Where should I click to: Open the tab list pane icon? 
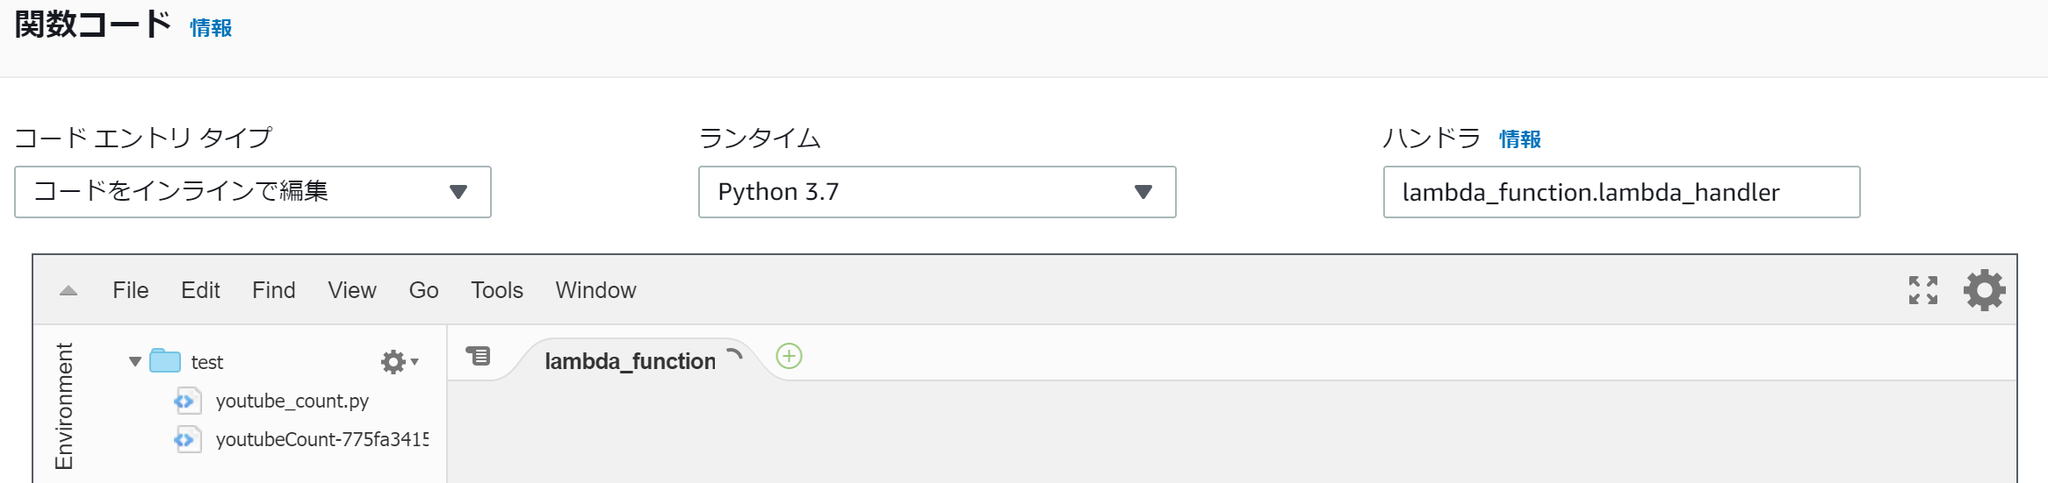[479, 356]
